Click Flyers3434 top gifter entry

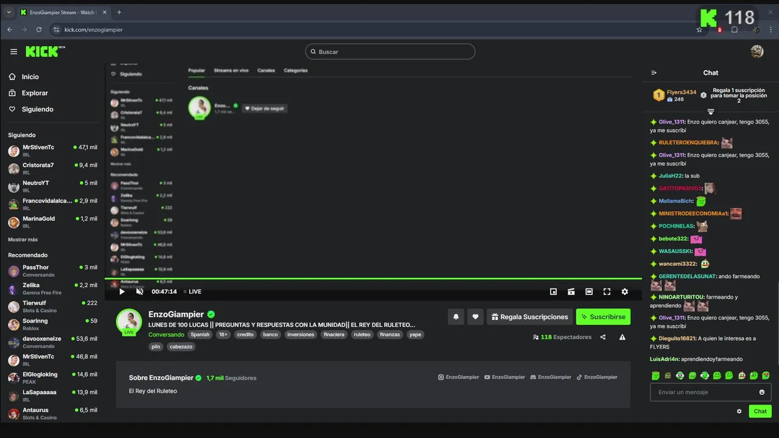tap(674, 96)
